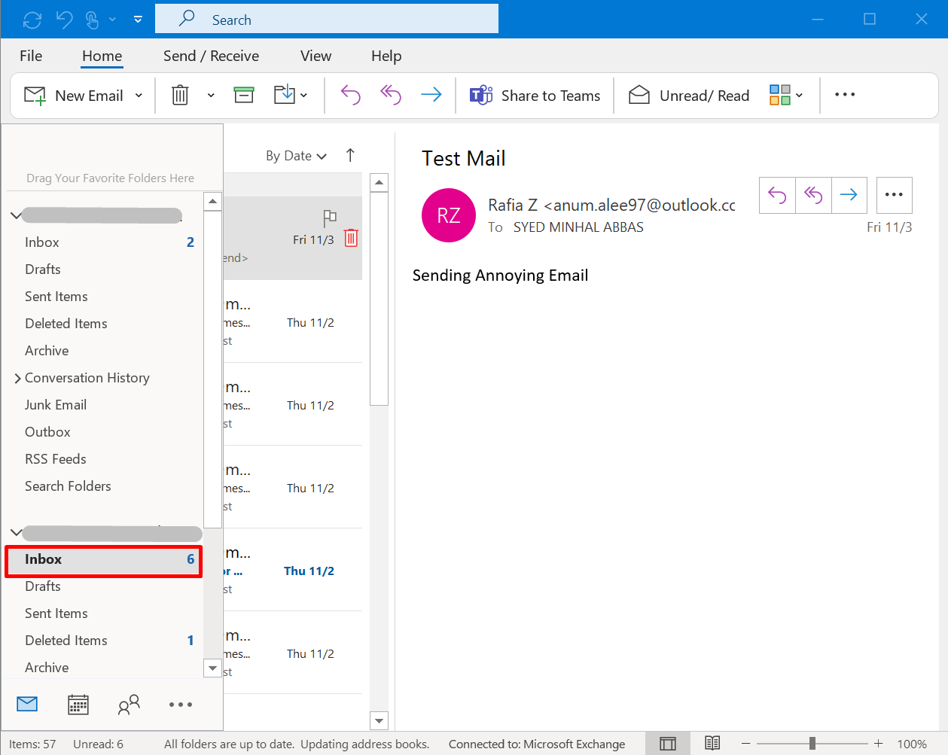The height and width of the screenshot is (755, 948).
Task: Click recipient SYED MINHAL ABBAS
Action: (x=578, y=227)
